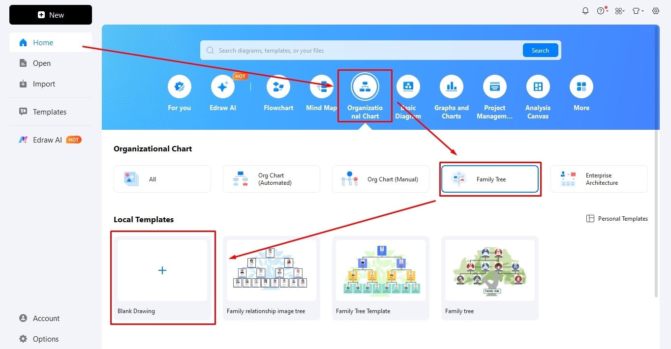This screenshot has height=349, width=671.
Task: Click the Options gear icon in sidebar
Action: 23,339
